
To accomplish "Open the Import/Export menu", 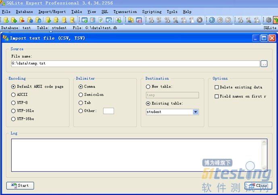I will coord(52,12).
